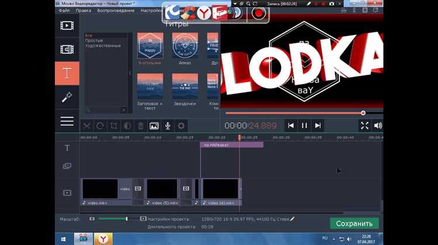This screenshot has width=438, height=245.
Task: Click the video track icon
Action: point(67,193)
